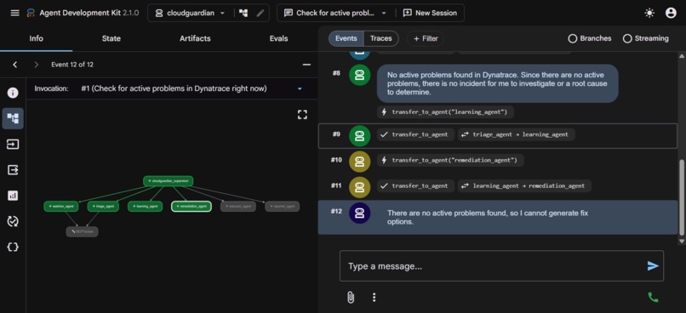This screenshot has width=686, height=313.
Task: Select the watcher_agent graph node
Action: [60, 206]
